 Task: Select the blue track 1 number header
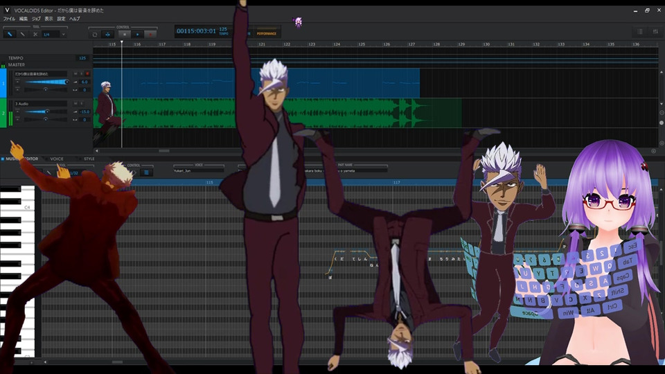3,83
